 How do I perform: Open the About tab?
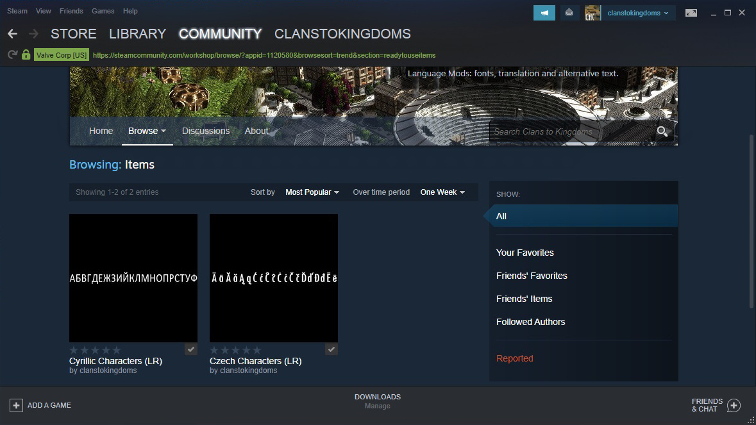(x=256, y=131)
